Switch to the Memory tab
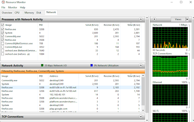 [x=29, y=13]
